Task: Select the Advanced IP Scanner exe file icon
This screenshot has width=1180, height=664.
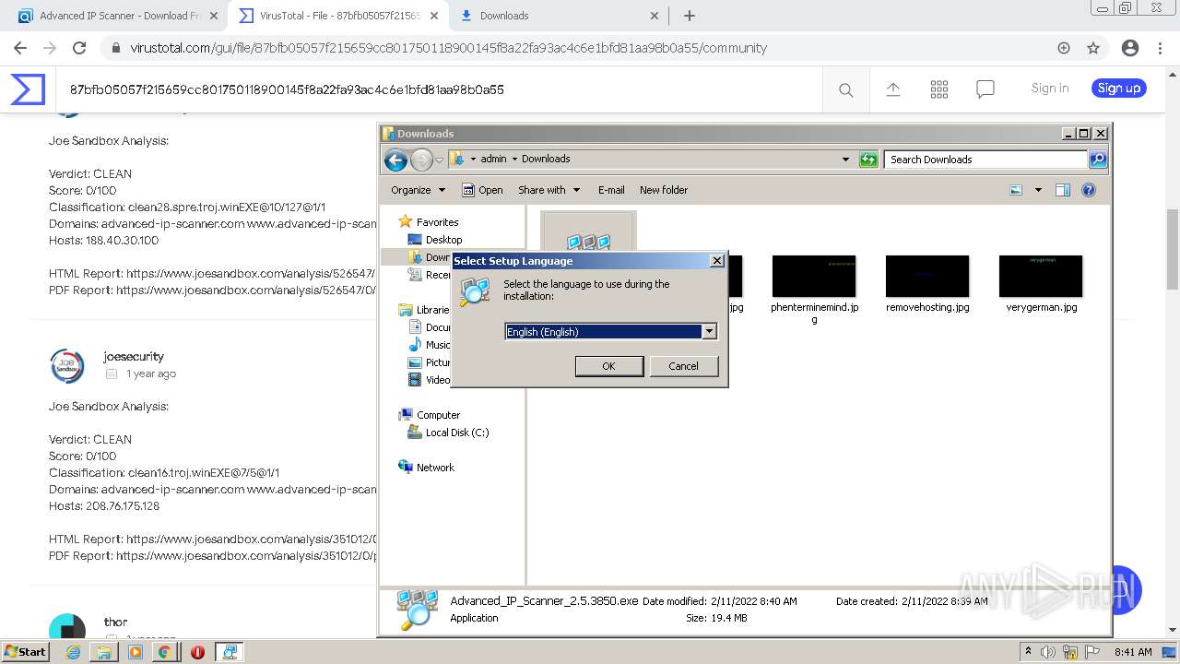Action: coord(588,233)
